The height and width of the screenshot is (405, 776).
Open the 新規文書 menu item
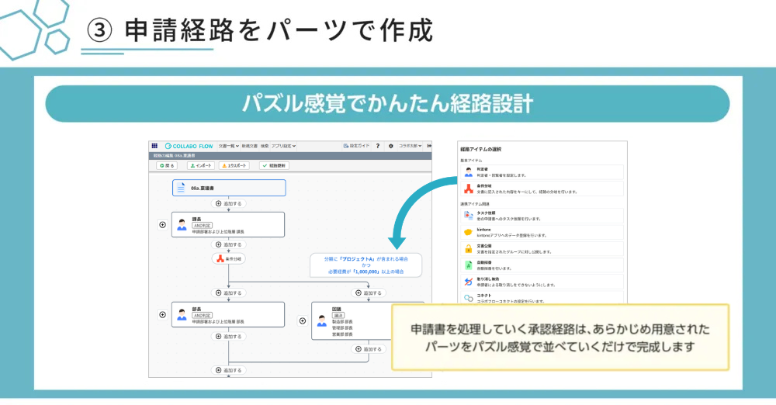[x=249, y=146]
